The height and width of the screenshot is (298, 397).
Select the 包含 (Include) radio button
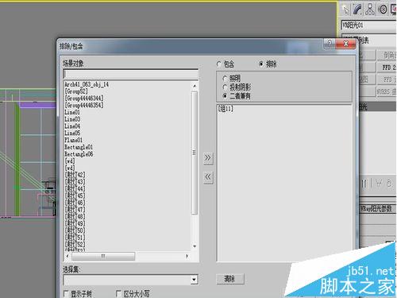point(219,64)
